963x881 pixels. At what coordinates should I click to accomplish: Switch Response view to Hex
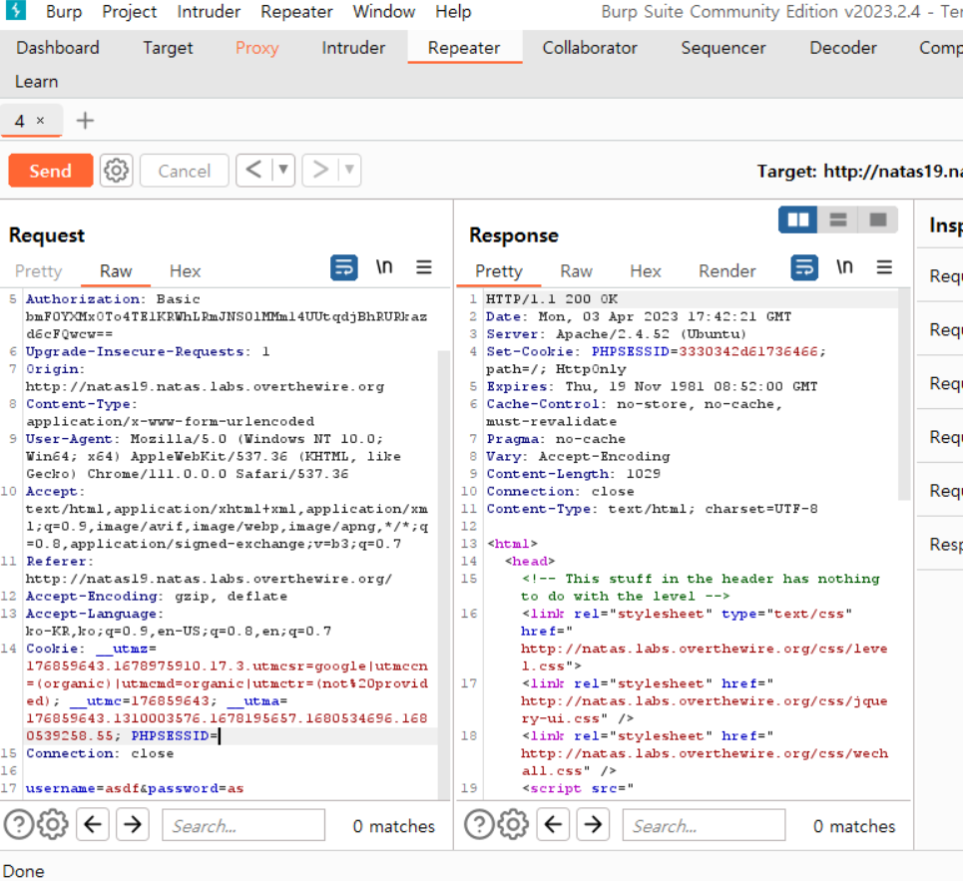click(646, 271)
